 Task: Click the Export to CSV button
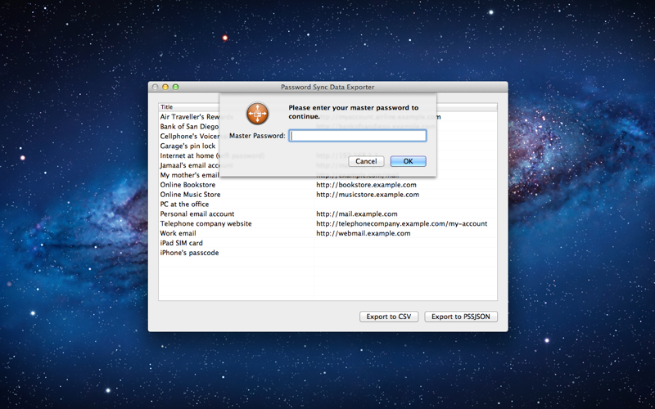tap(388, 317)
